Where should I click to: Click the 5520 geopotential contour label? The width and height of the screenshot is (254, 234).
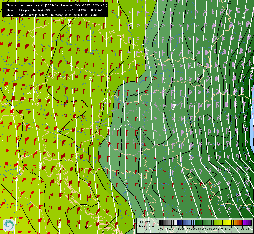coord(146,51)
